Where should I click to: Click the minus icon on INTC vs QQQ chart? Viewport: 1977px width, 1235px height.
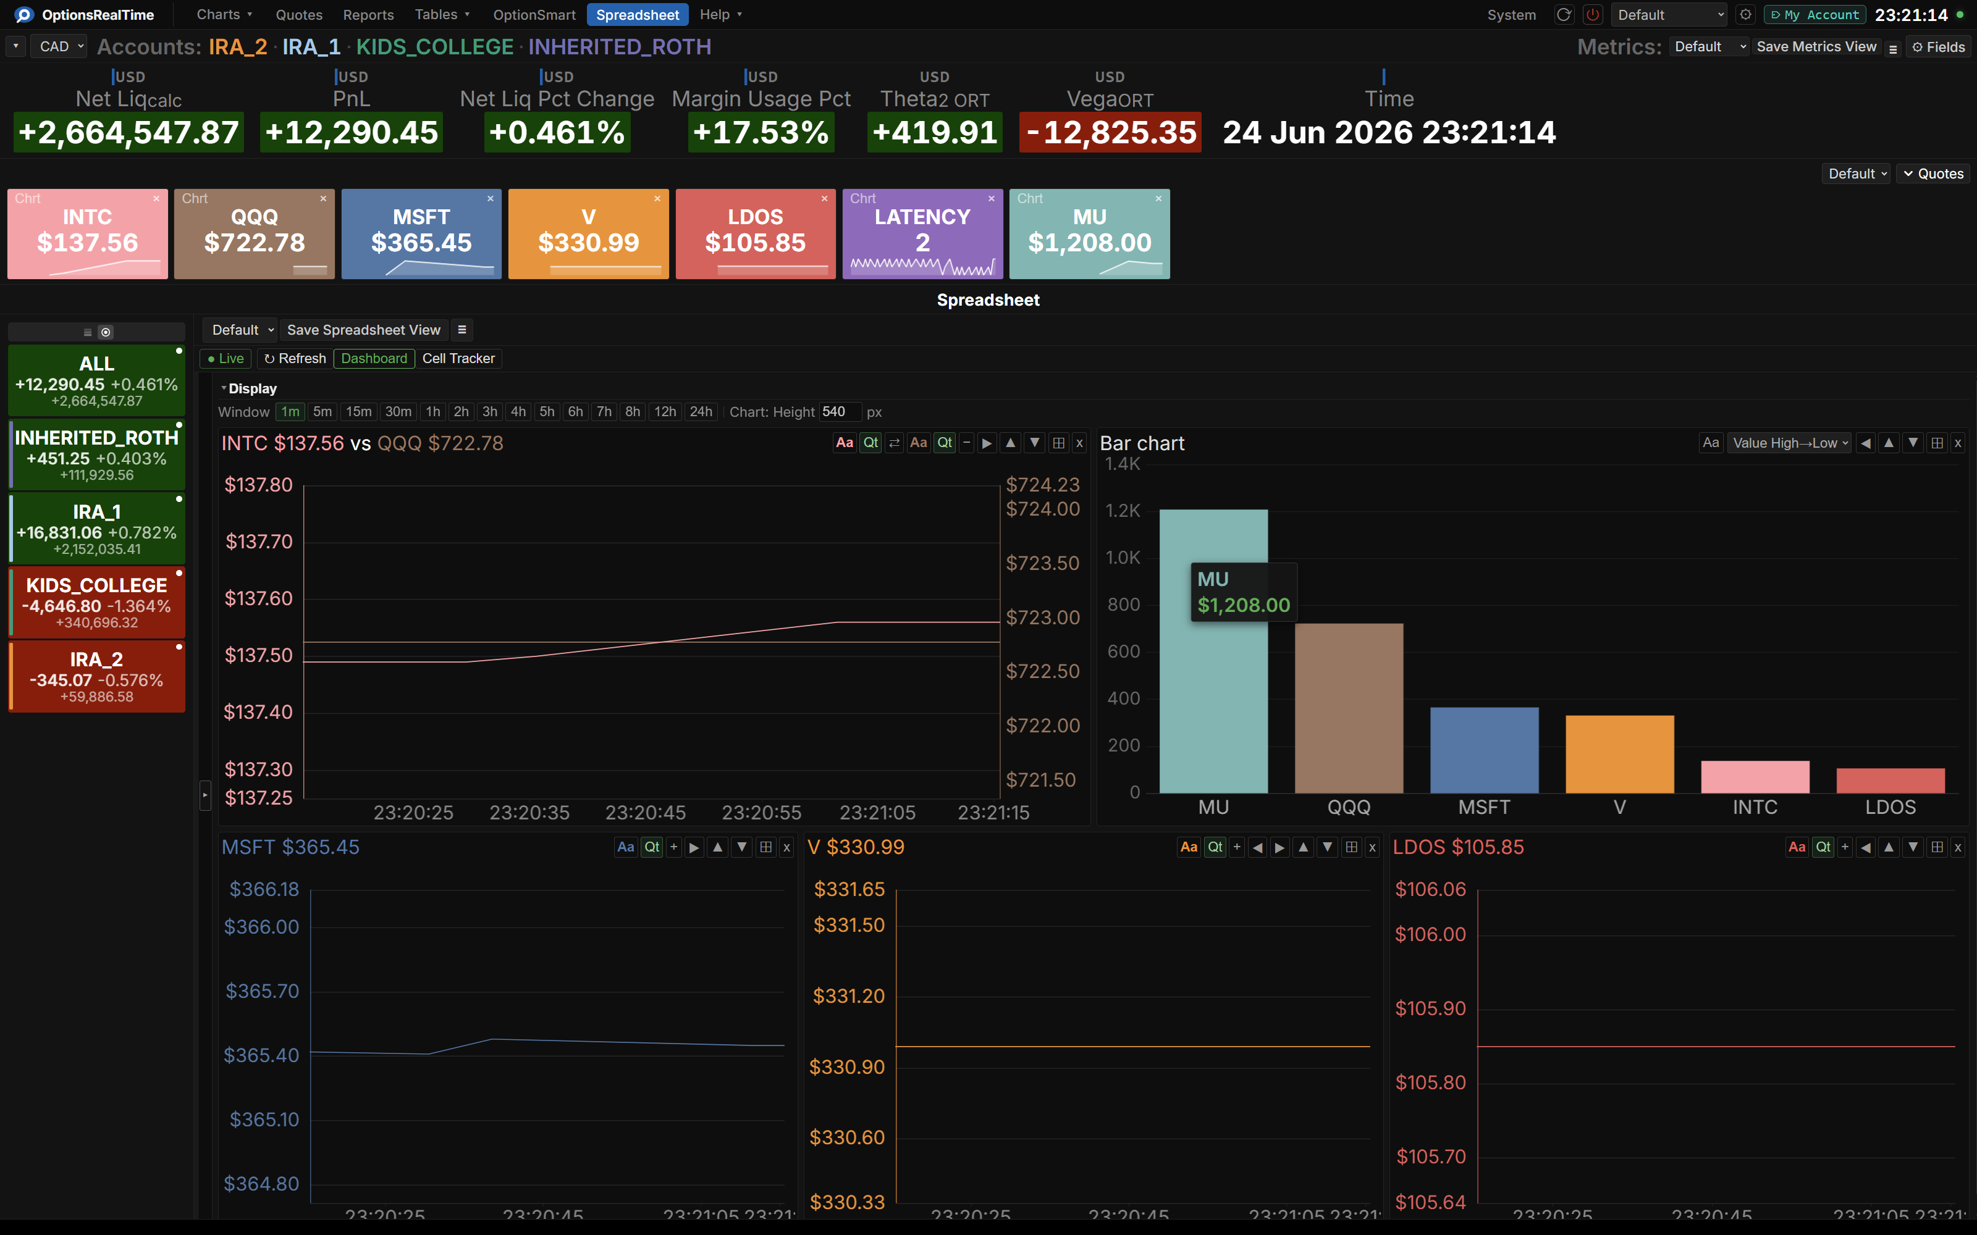point(966,443)
